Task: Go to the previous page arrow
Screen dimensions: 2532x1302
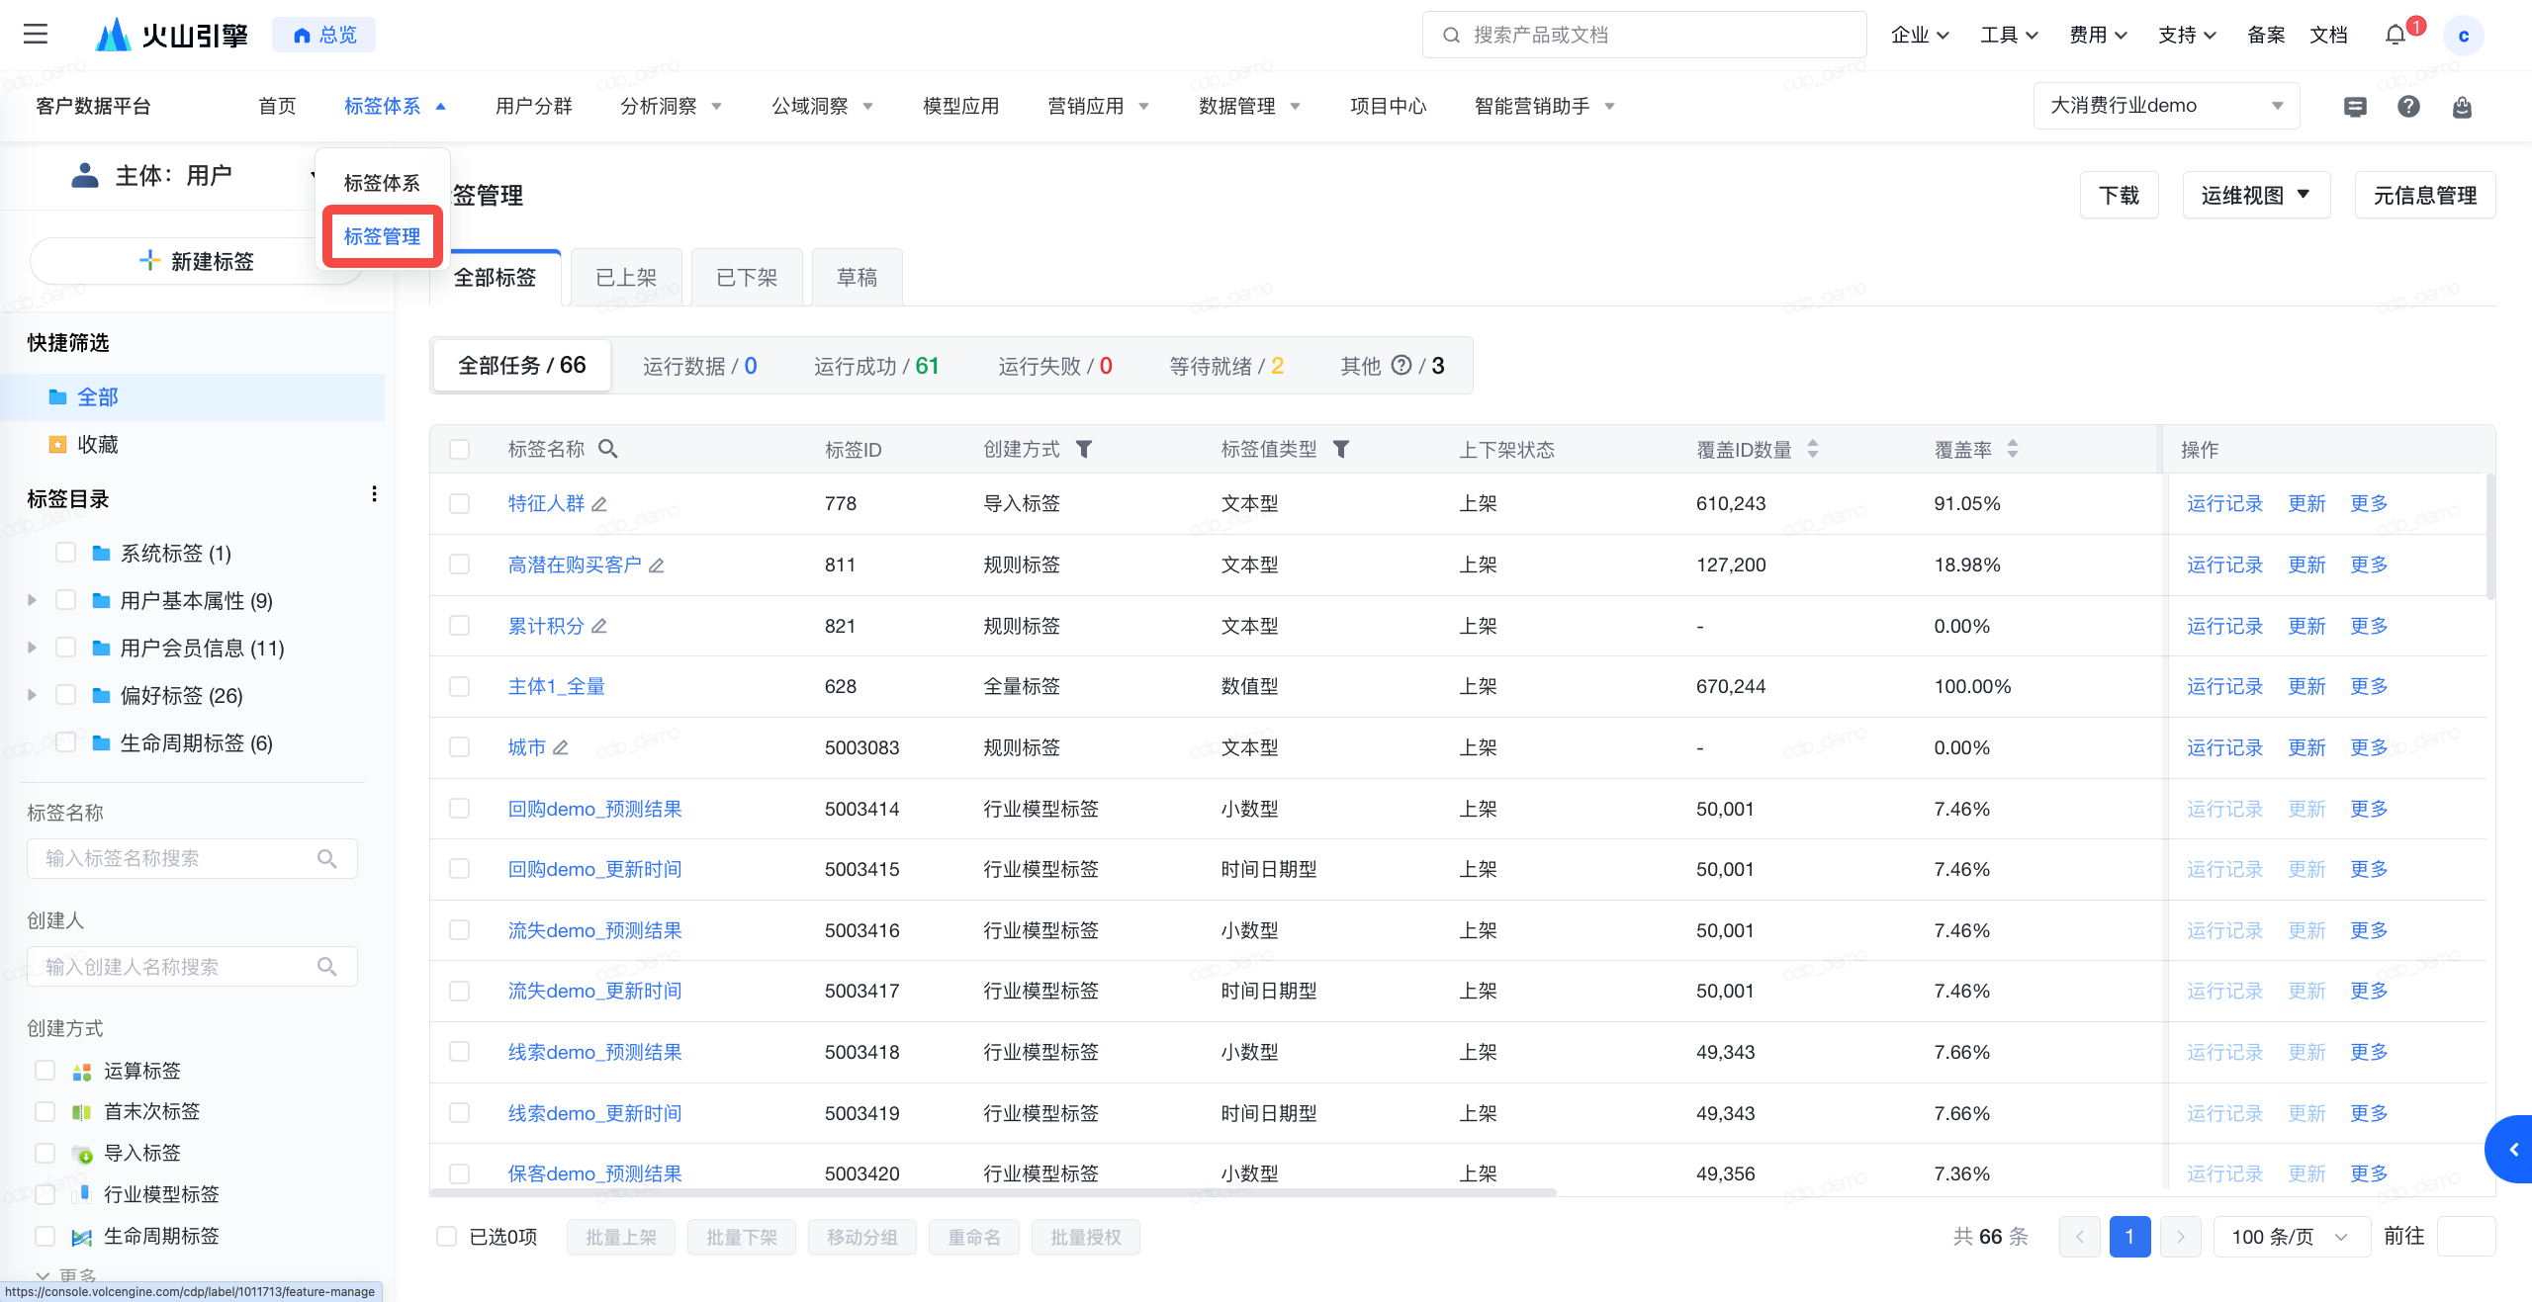Action: [x=2079, y=1237]
